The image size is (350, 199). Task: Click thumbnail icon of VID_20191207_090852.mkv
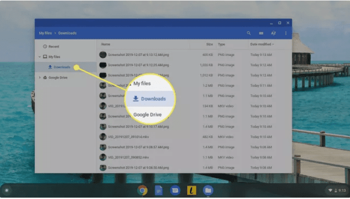tap(103, 158)
